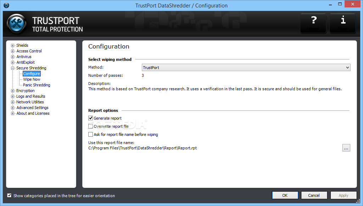Open Panic Shredding settings
This screenshot has height=206, width=363.
tap(37, 85)
